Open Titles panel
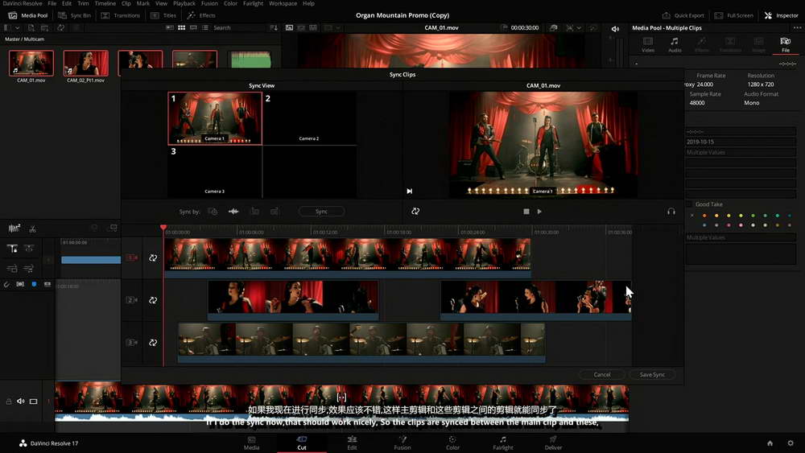This screenshot has width=805, height=453. (163, 15)
